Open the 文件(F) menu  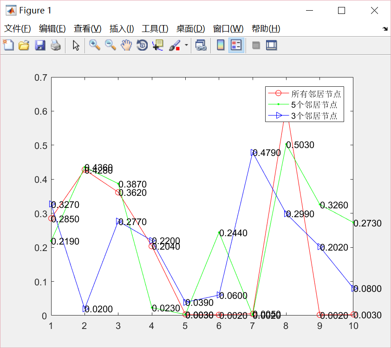click(x=18, y=29)
